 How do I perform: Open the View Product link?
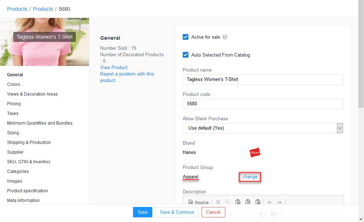(x=114, y=67)
